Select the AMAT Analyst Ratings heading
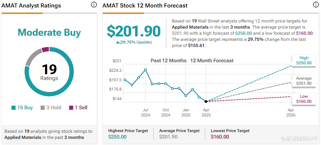321x145 pixels. click(31, 6)
